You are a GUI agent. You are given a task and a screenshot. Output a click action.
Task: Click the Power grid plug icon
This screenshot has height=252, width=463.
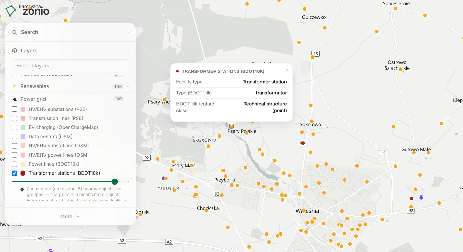(15, 99)
